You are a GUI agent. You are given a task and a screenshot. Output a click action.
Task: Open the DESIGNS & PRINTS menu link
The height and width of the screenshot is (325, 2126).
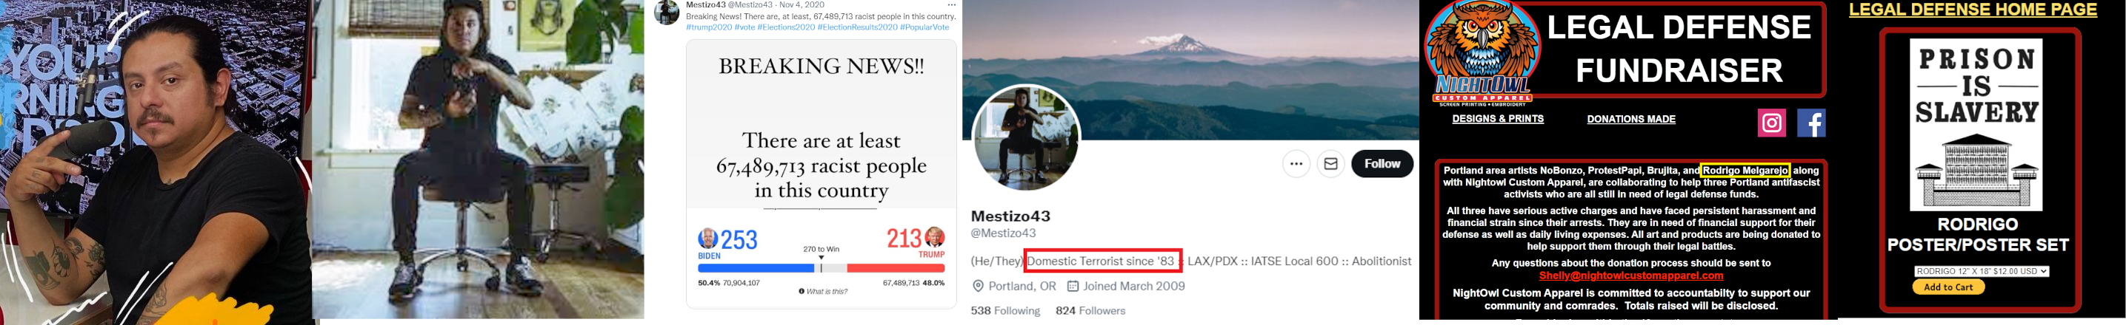(x=1497, y=118)
